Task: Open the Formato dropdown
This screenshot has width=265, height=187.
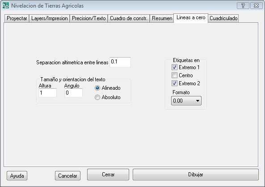Action: coord(186,101)
